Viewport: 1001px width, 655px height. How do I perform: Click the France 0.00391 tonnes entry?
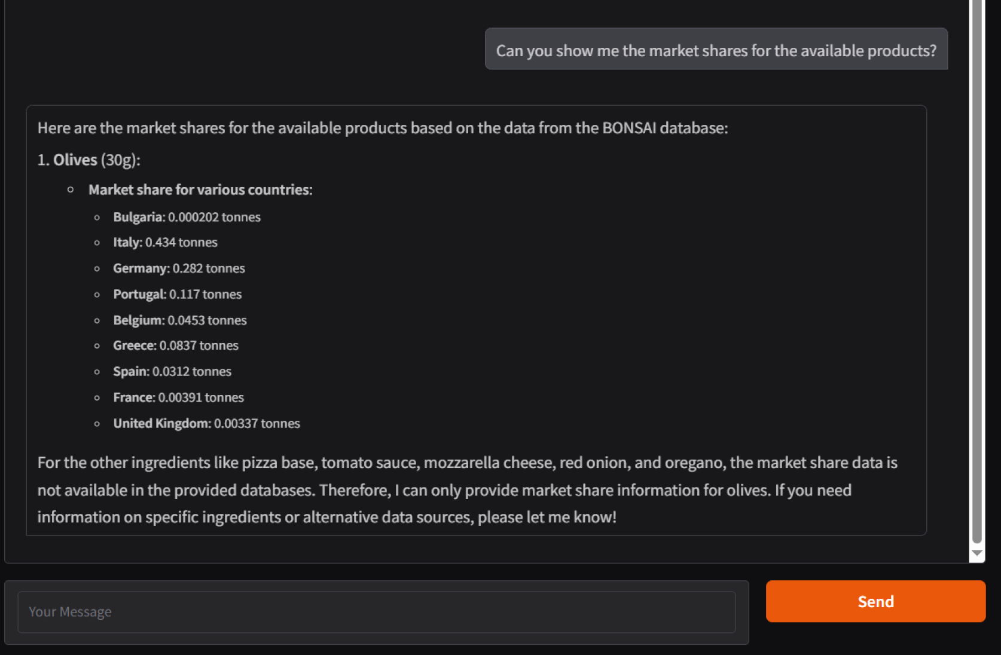pyautogui.click(x=178, y=397)
